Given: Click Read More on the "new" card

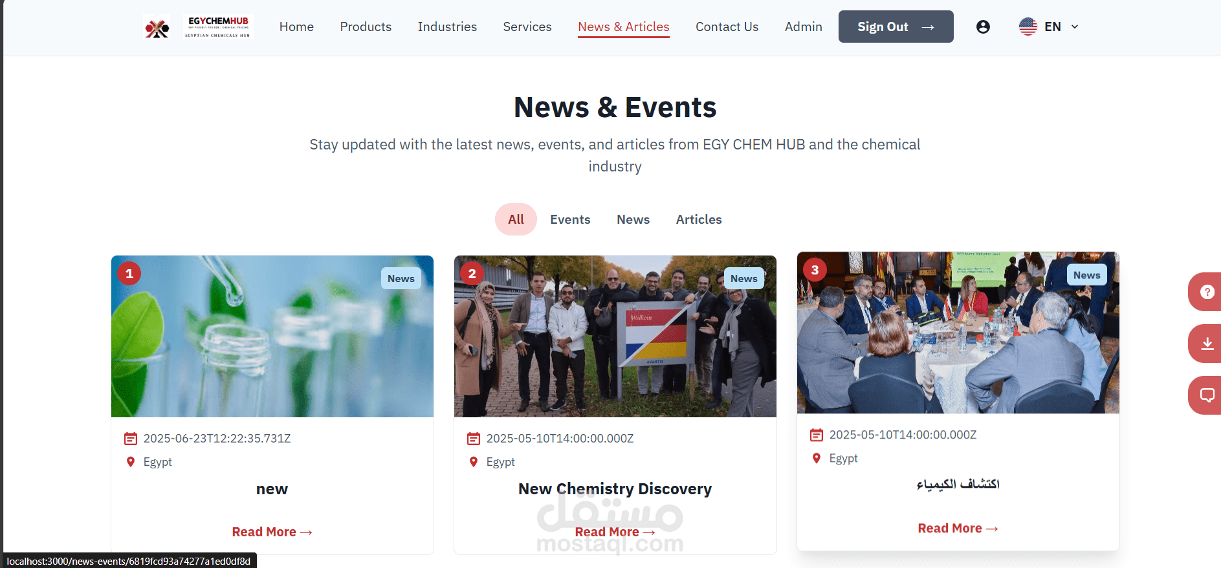Looking at the screenshot, I should tap(272, 532).
